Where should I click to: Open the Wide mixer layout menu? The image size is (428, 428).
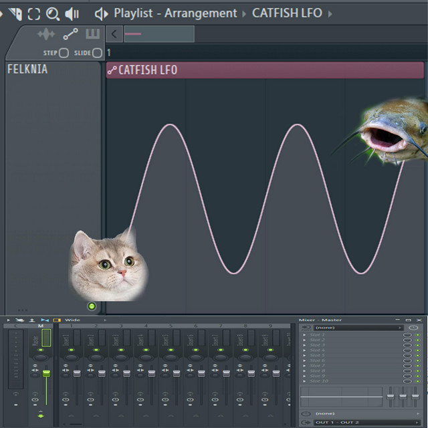[x=73, y=320]
